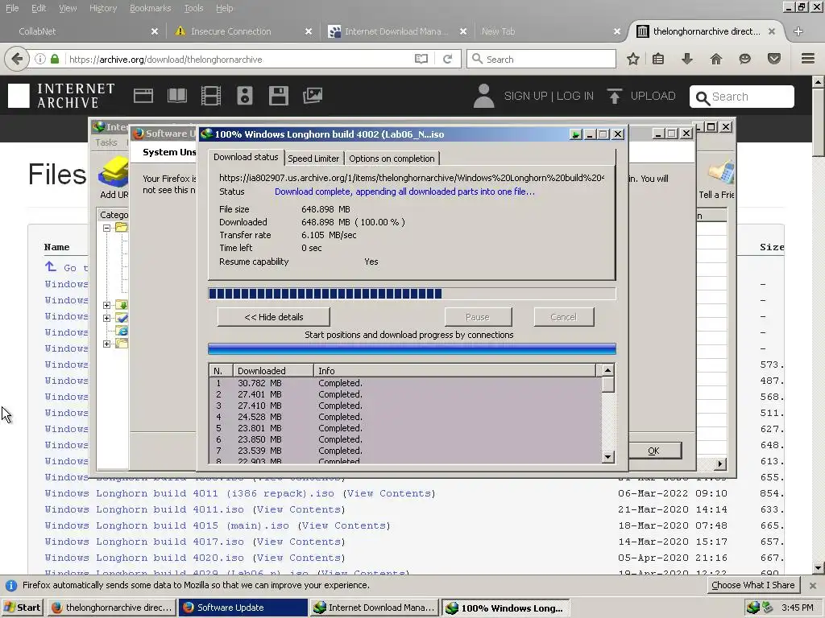825x618 pixels.
Task: Open Windows Longhorn build 4011.iso link
Action: (144, 509)
